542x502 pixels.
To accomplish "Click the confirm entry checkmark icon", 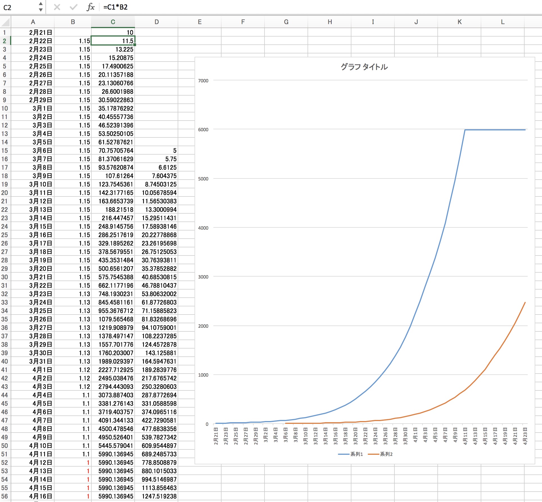I will point(73,7).
